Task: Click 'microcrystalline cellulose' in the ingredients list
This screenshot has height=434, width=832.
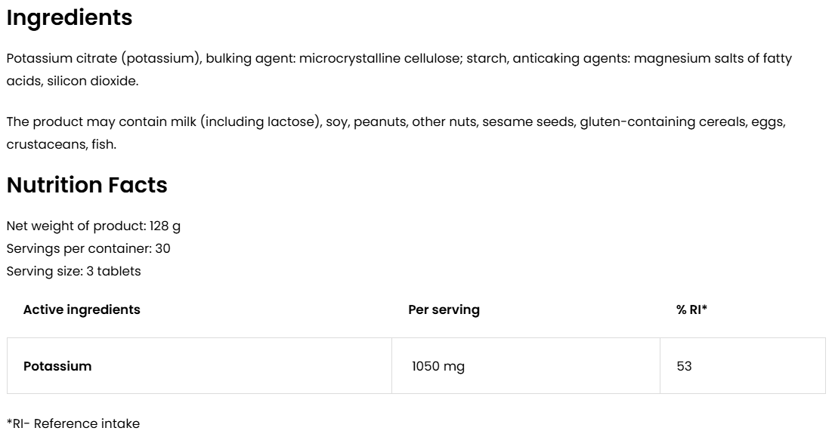Action: point(379,58)
